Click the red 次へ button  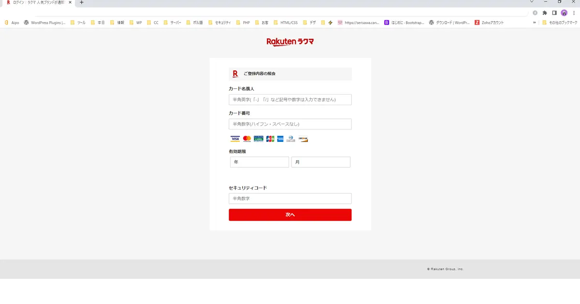tap(290, 215)
